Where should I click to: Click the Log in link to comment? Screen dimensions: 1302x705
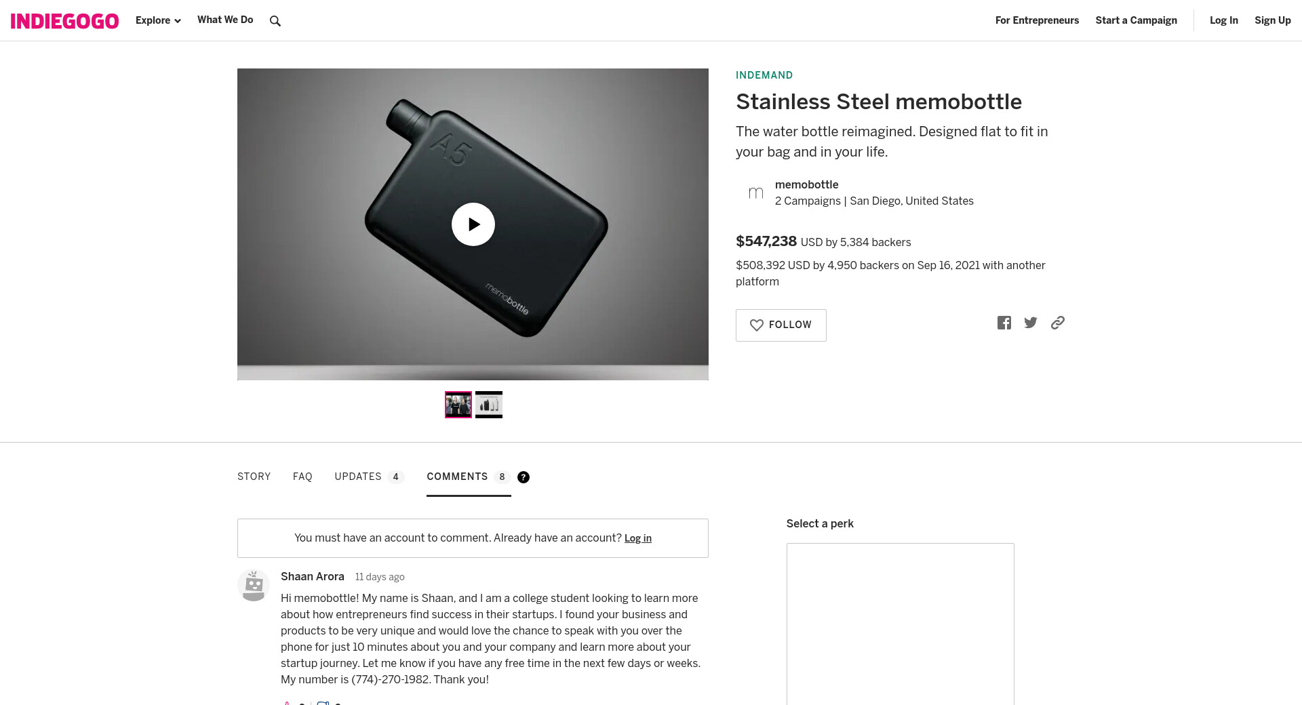[x=637, y=538]
